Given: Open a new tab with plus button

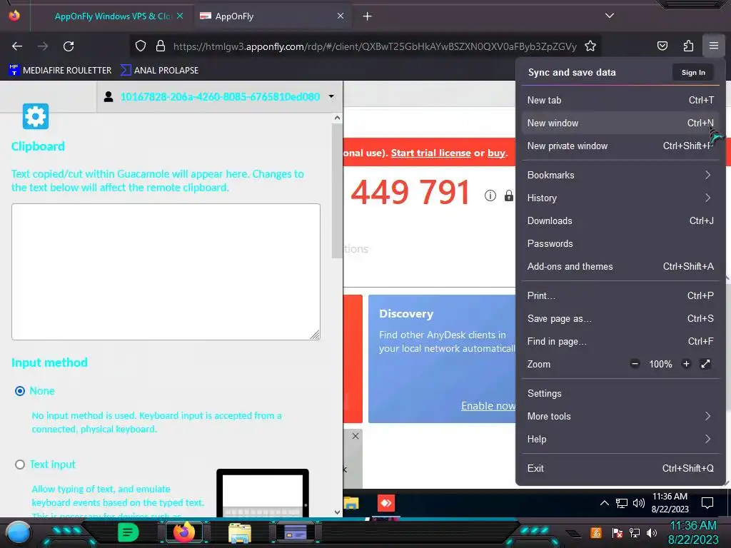Looking at the screenshot, I should pos(368,16).
